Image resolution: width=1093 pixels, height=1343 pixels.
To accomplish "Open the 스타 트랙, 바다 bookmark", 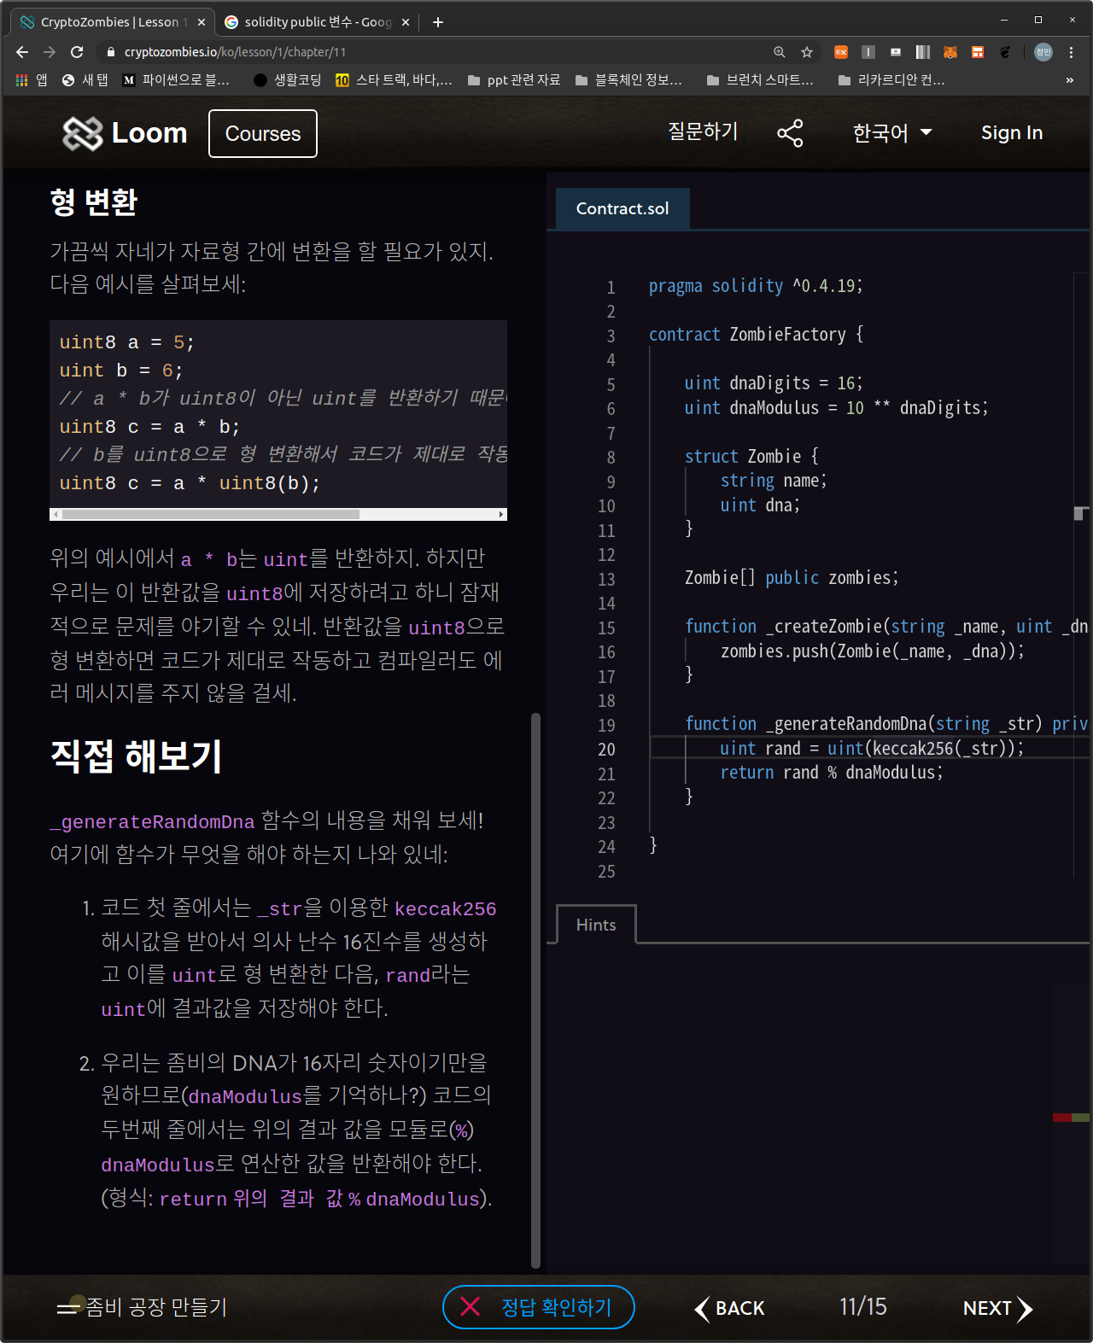I will pos(394,80).
